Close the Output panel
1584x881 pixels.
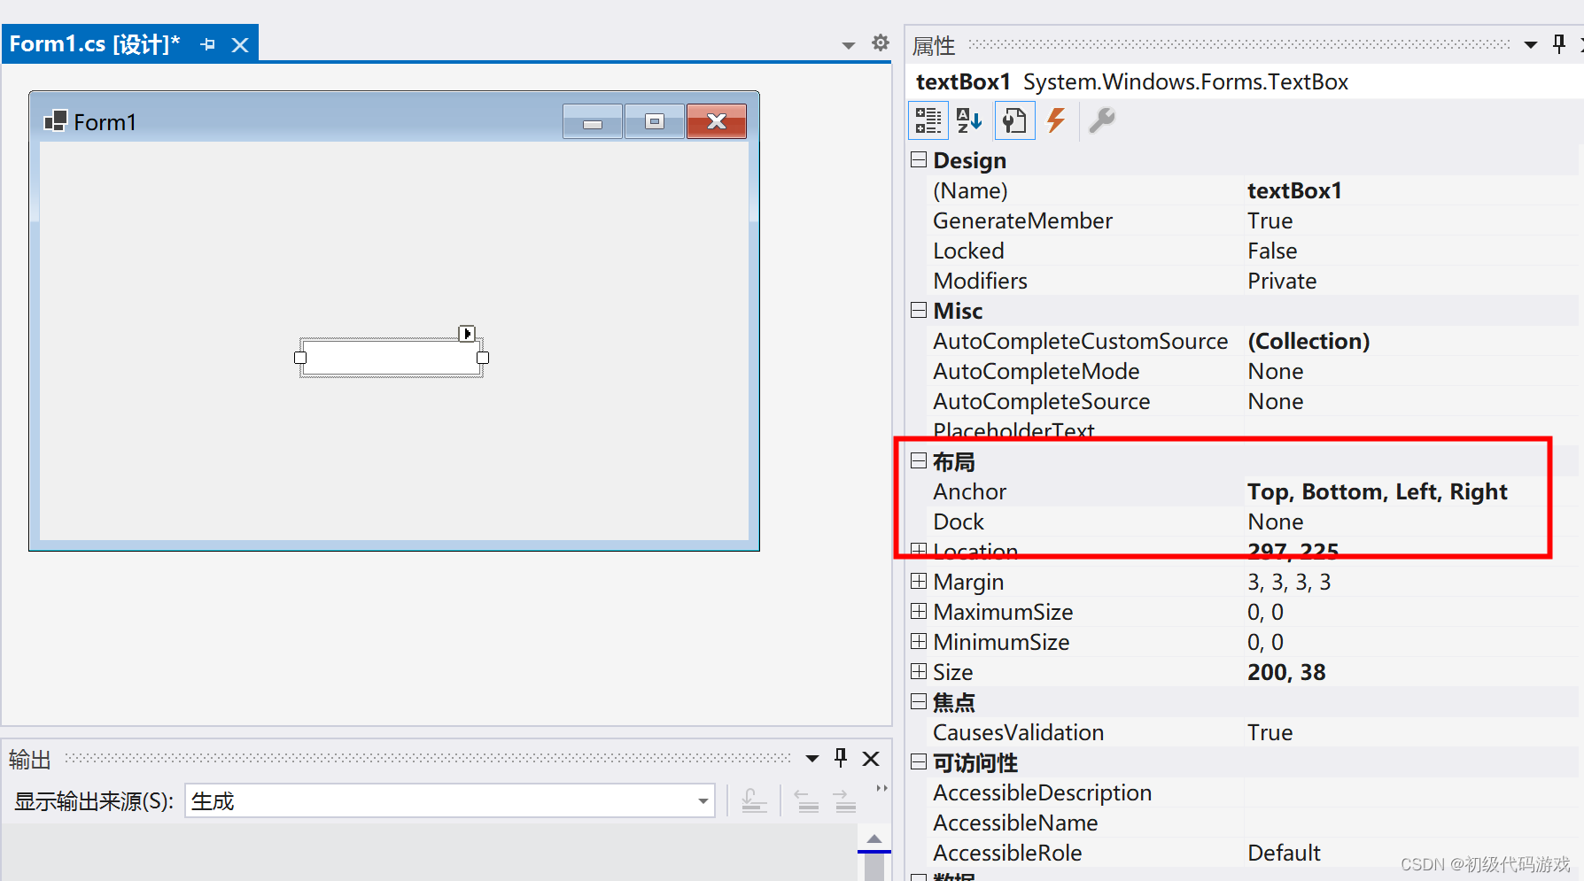coord(871,759)
